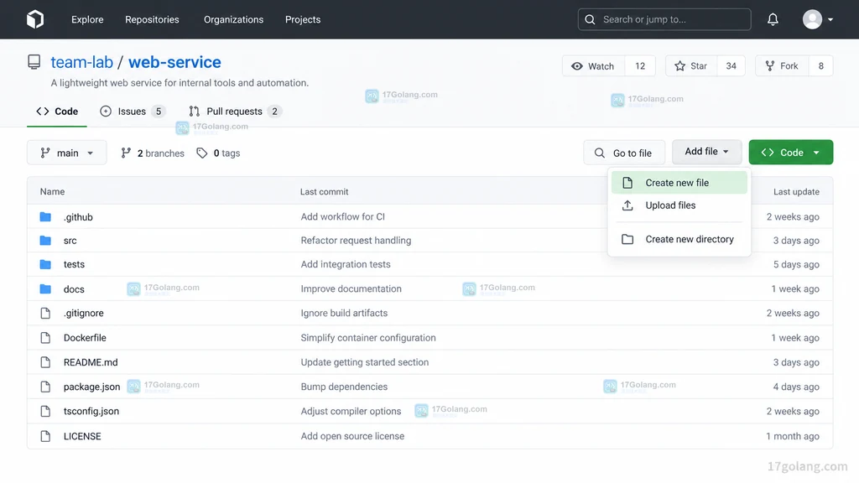Switch to the Issues tab
Viewport: 859px width, 483px height.
coord(133,112)
